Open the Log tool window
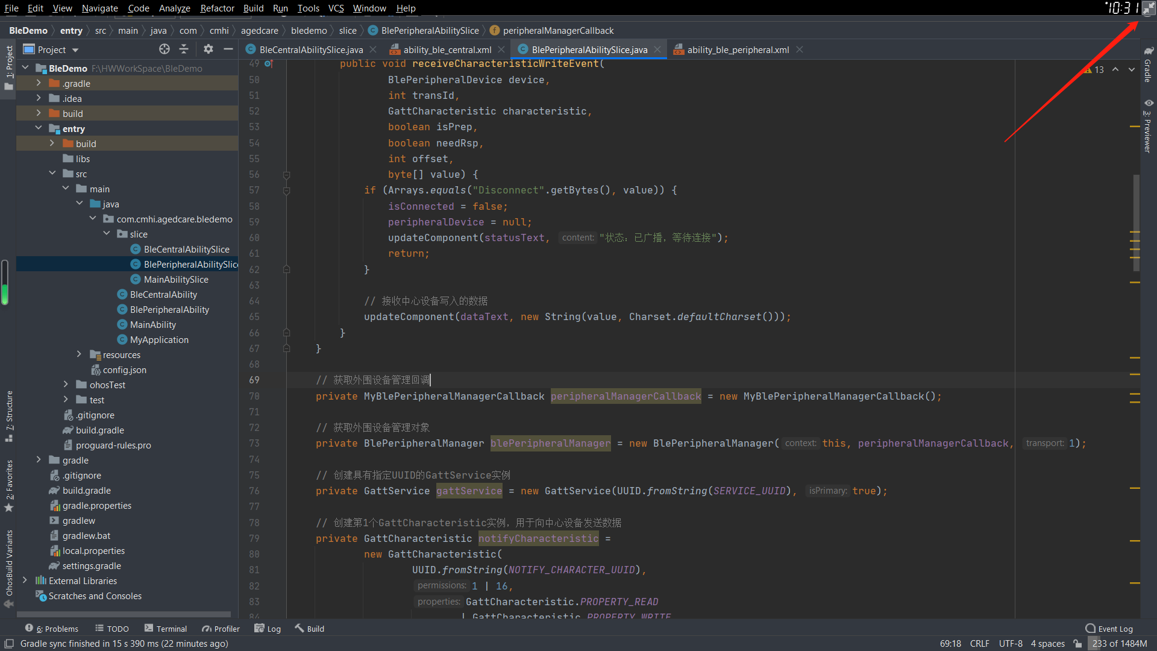Screen dimensions: 1157x651 tap(268, 629)
